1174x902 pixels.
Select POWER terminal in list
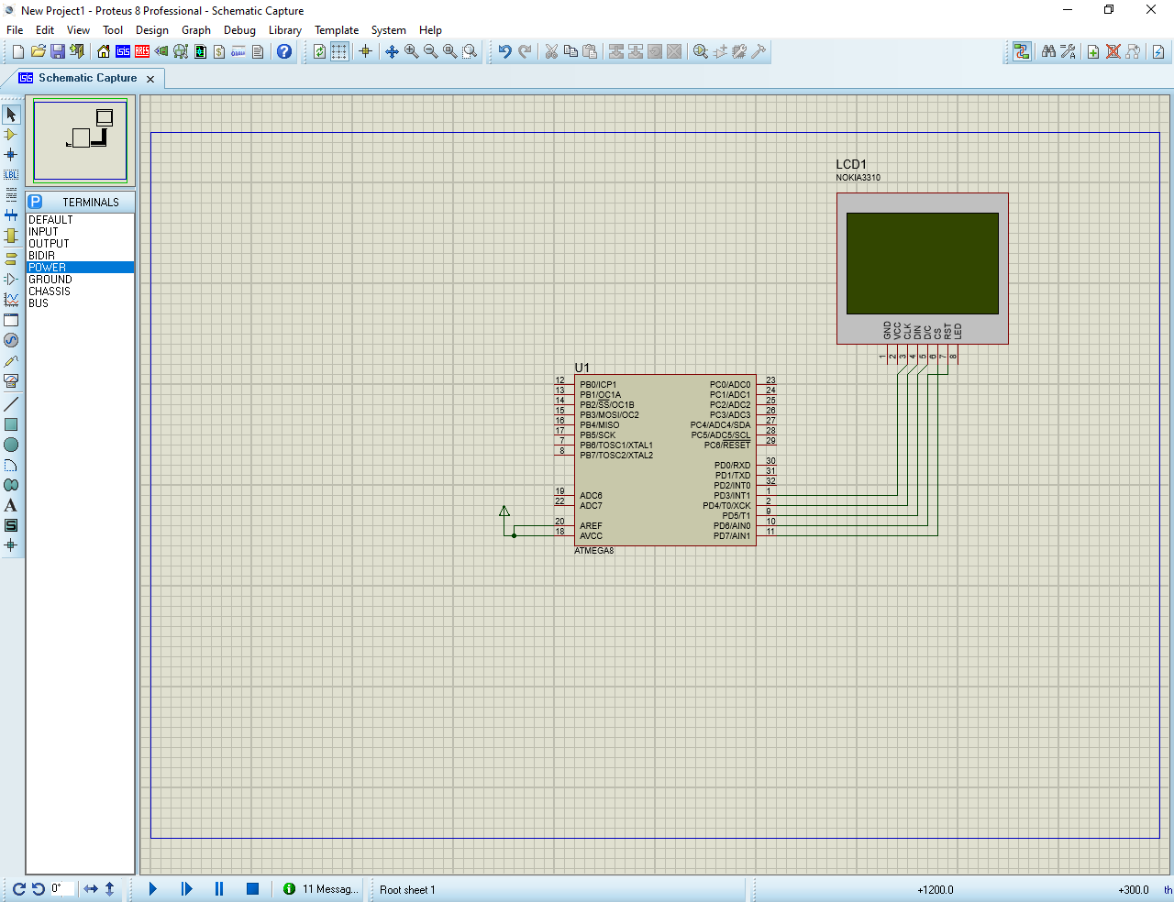[x=80, y=268]
